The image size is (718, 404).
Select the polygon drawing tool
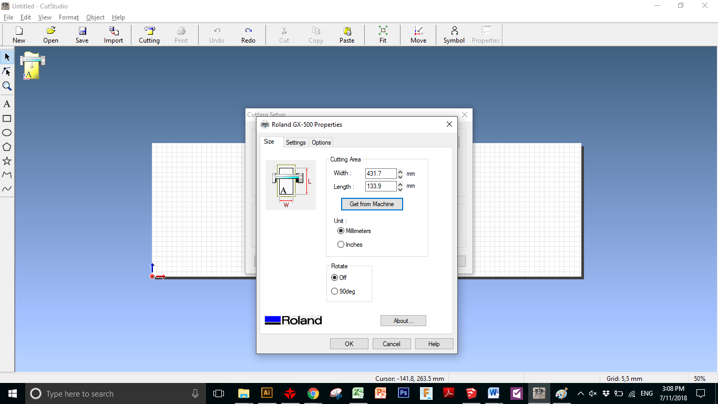(7, 147)
